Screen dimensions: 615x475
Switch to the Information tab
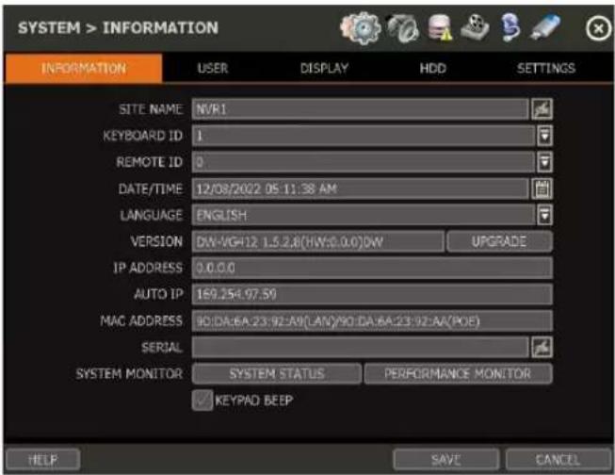[84, 68]
